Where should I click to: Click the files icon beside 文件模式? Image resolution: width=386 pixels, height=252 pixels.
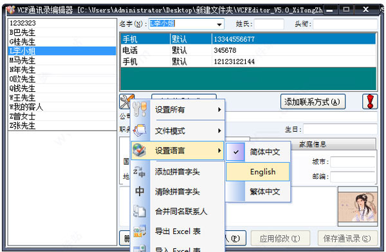pos(140,130)
